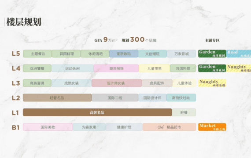
Task: Select the green Garden badge on L5
Action: pyautogui.click(x=212, y=54)
